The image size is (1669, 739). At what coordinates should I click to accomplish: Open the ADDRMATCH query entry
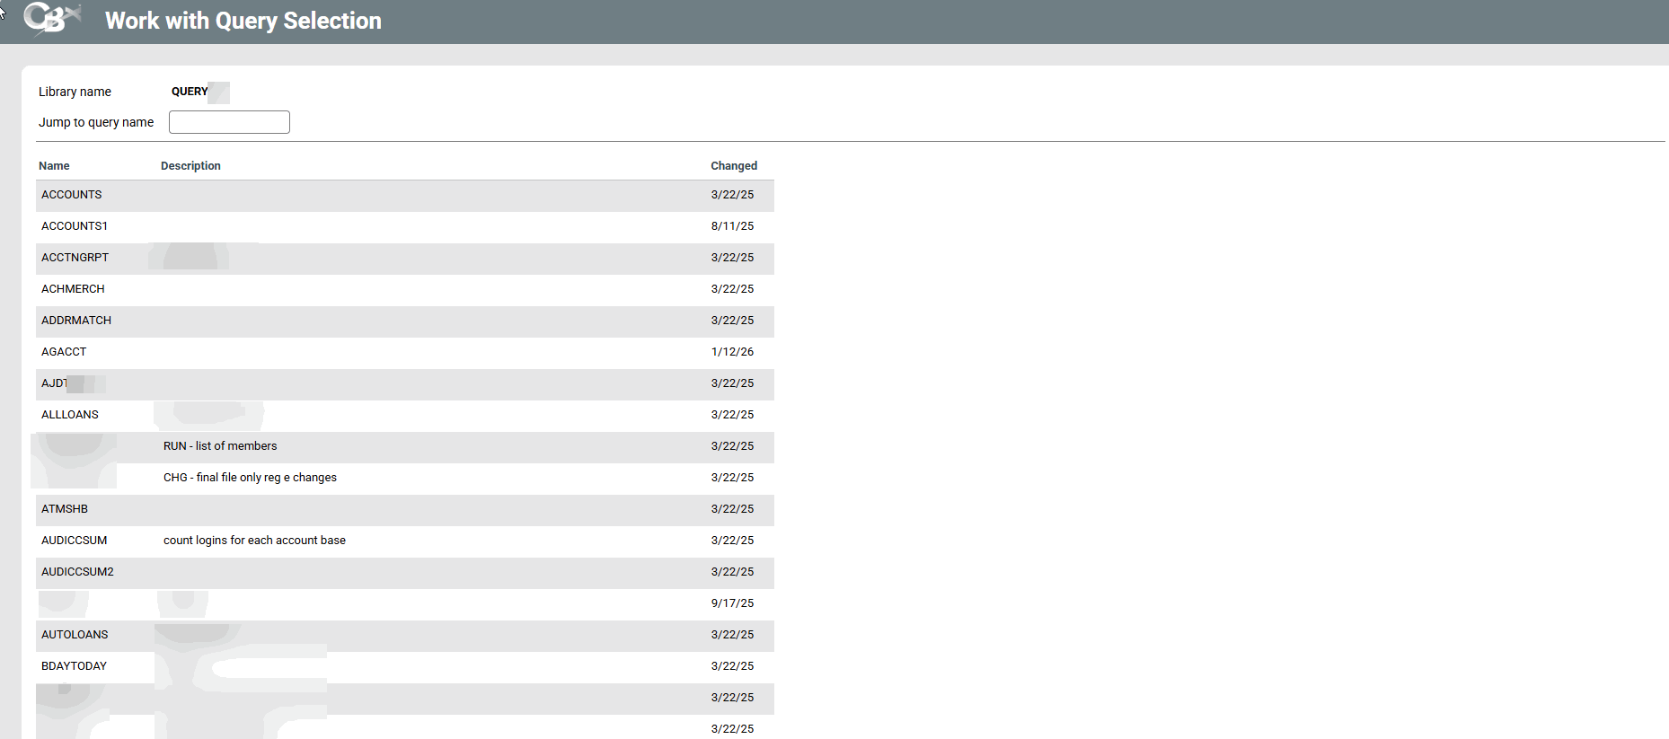76,321
